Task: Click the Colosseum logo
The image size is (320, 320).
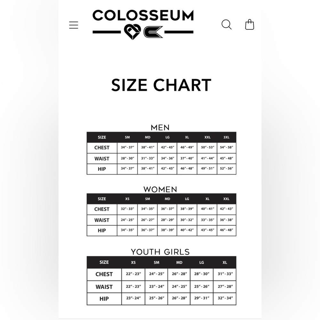Action: pos(143,24)
